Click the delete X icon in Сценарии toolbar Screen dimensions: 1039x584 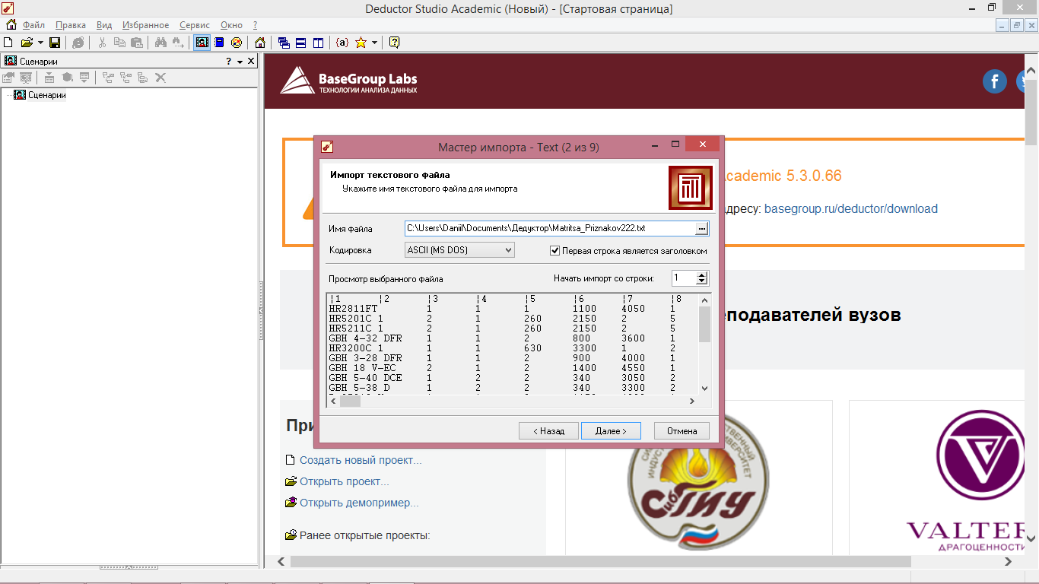point(160,78)
